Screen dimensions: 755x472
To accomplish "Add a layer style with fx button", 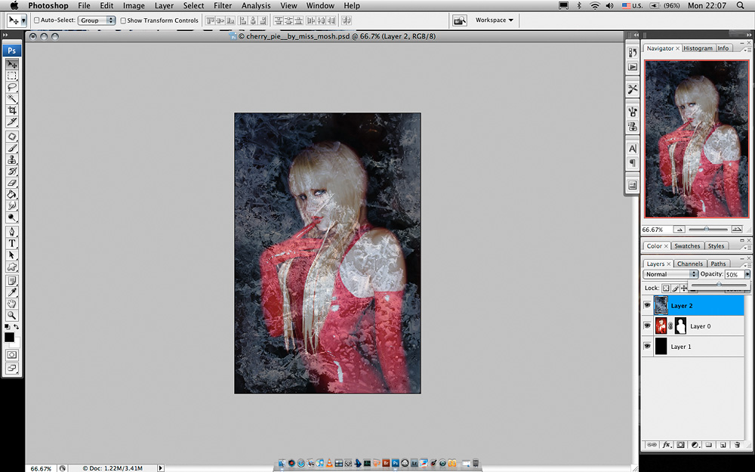I will 667,445.
